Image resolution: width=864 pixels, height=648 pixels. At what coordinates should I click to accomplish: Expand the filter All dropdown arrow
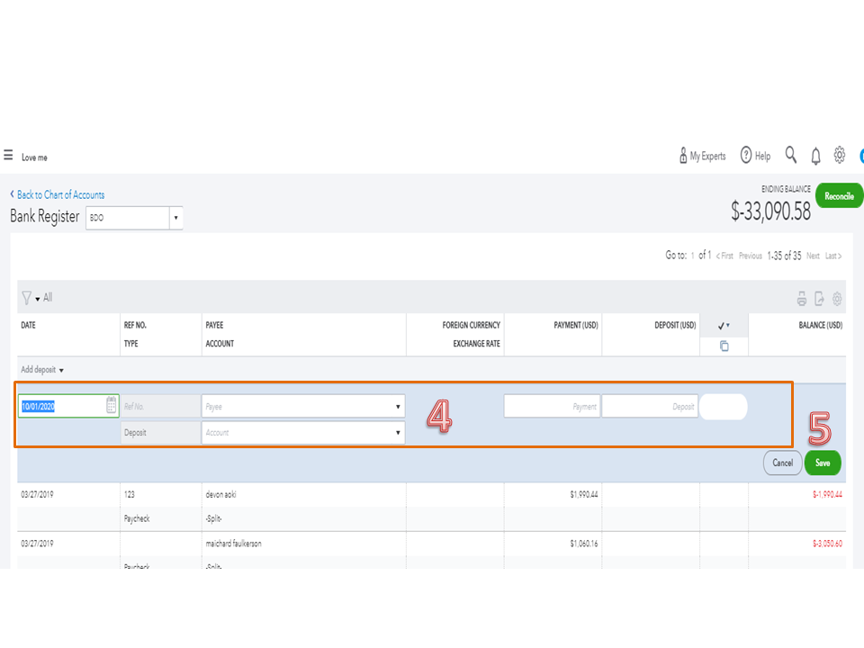pos(38,299)
